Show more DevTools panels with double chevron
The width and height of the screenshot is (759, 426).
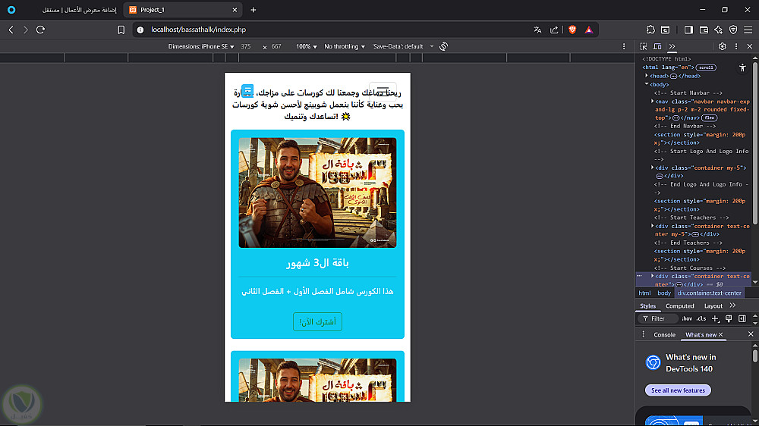(x=672, y=46)
